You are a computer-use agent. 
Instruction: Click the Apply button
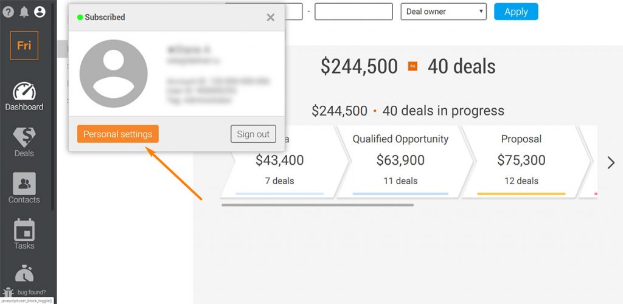pyautogui.click(x=516, y=12)
